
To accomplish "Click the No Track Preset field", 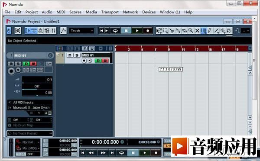I will (x=30, y=133).
